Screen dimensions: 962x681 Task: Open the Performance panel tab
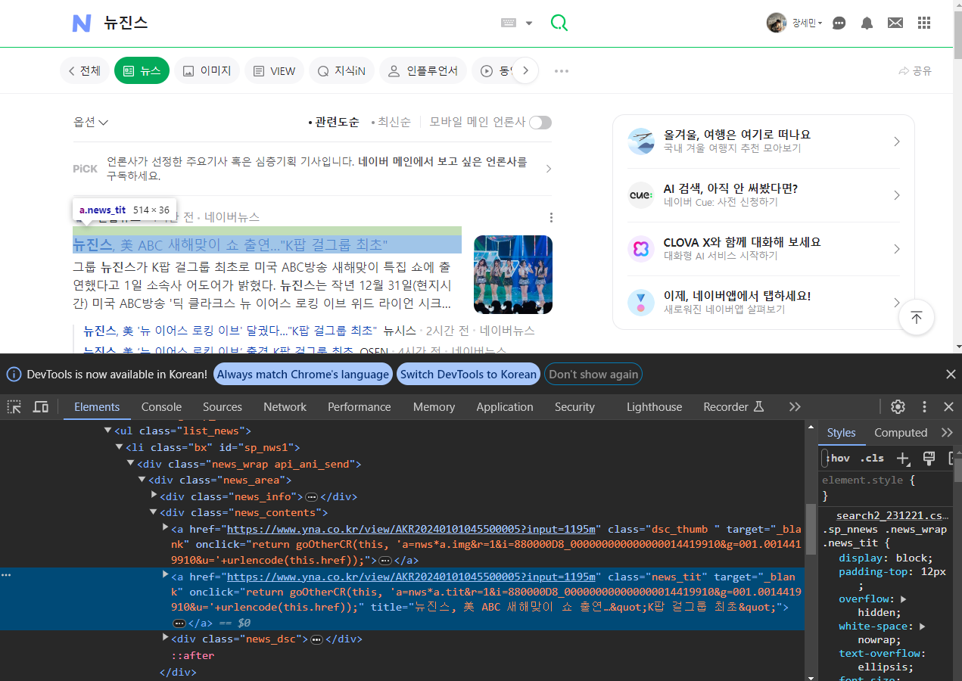coord(360,407)
